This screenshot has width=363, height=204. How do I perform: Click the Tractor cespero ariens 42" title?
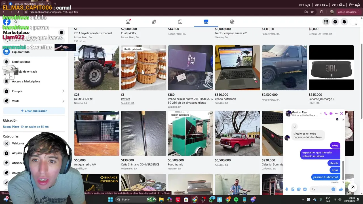[x=231, y=33]
